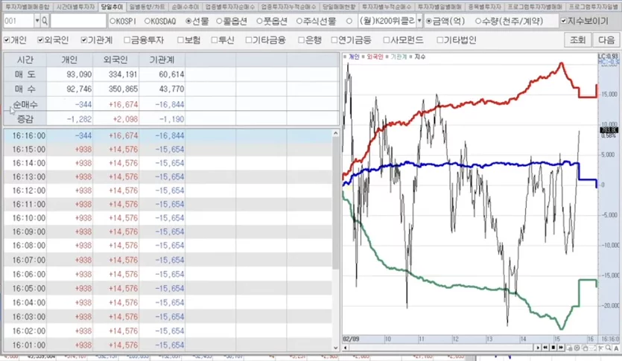Uncheck the 개인 checkbox

7,39
